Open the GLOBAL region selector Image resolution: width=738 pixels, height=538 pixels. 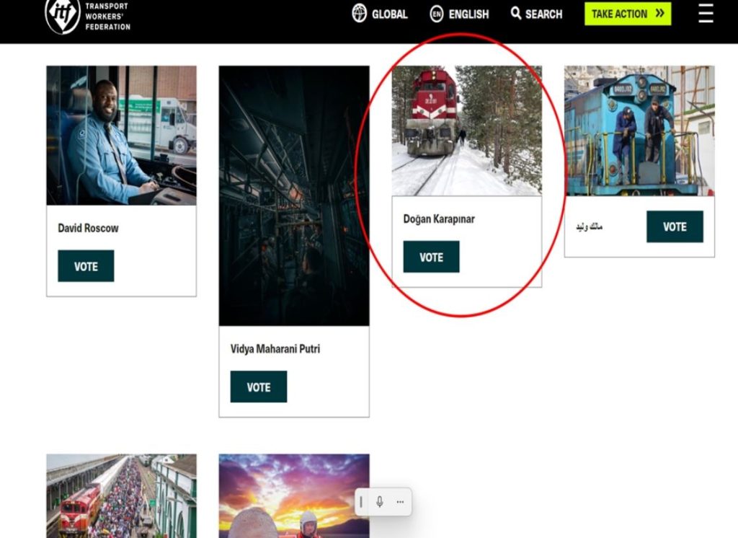(x=389, y=14)
